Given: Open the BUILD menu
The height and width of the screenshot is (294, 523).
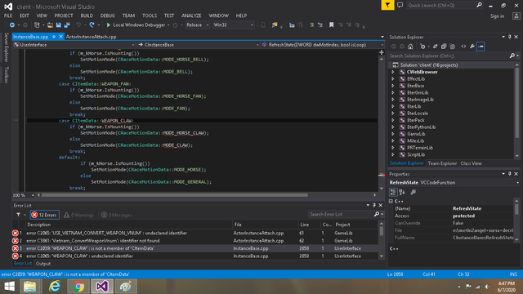Looking at the screenshot, I should [x=87, y=16].
